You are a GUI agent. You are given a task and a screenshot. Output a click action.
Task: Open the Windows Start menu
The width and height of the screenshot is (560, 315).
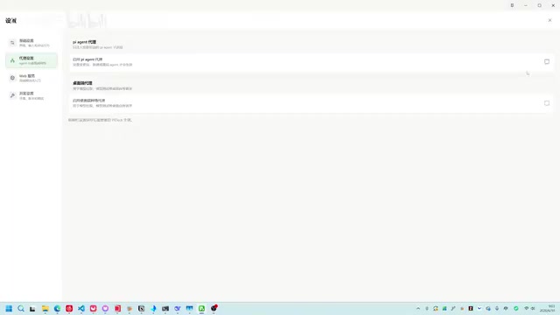pyautogui.click(x=9, y=308)
